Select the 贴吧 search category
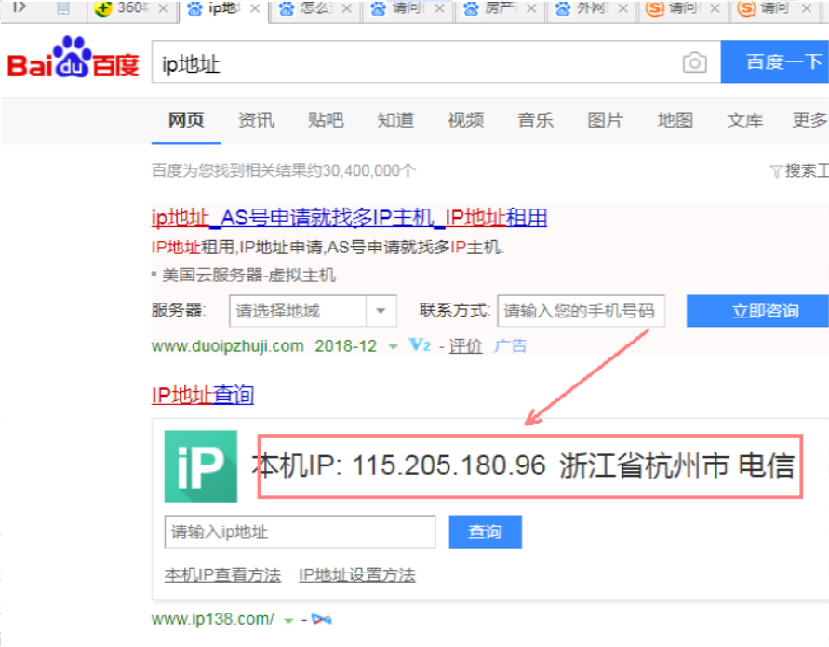The width and height of the screenshot is (829, 647). [326, 120]
